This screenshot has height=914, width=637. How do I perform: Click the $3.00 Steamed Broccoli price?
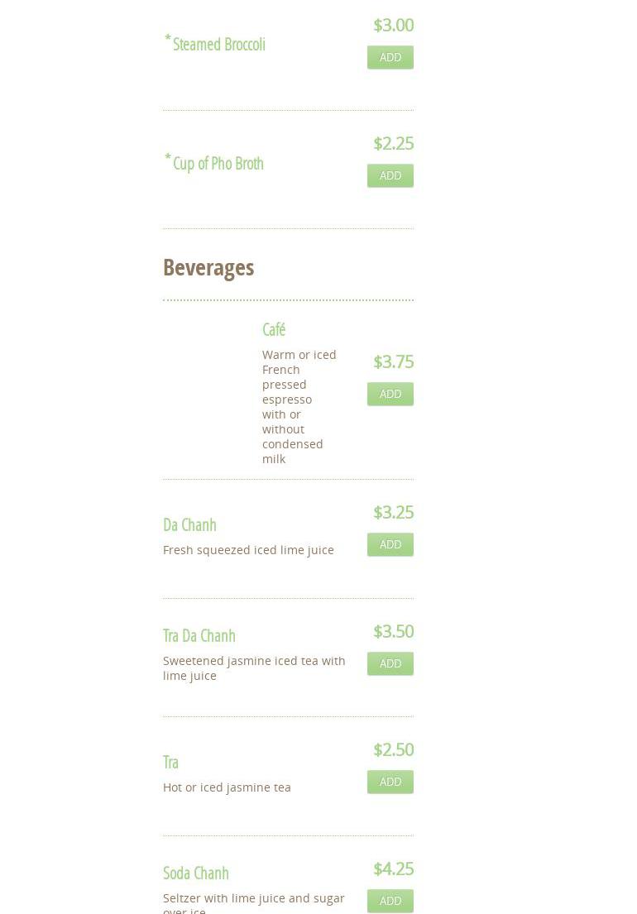(x=393, y=25)
